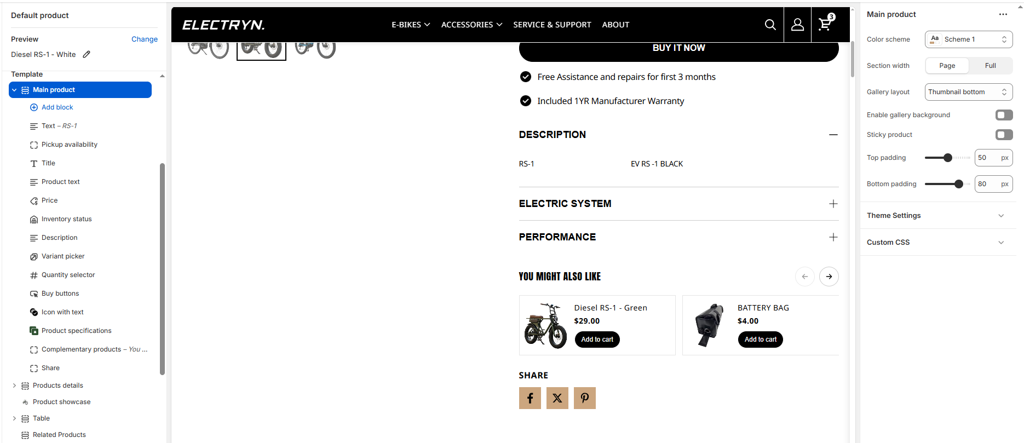Add Diesel RS-1 - Green to cart
The height and width of the screenshot is (443, 1024).
point(597,340)
